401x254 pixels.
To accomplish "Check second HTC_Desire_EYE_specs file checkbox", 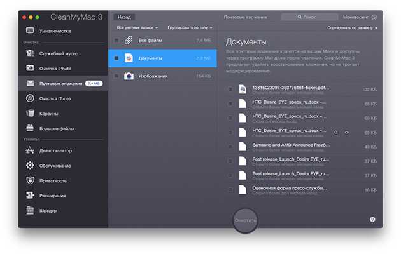I will [230, 118].
